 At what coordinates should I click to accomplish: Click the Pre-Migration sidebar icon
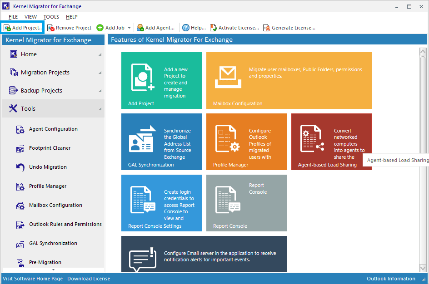click(x=20, y=263)
